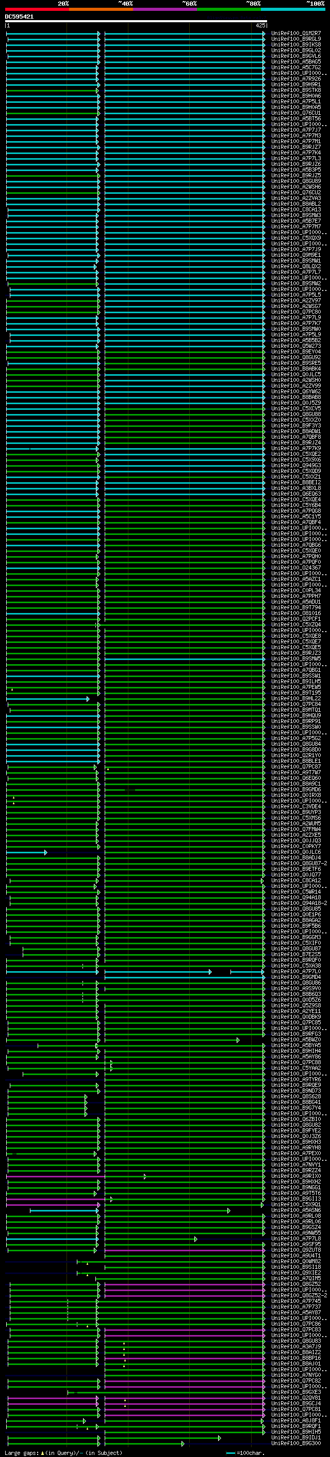Select hit UniRef100_Q7FMW4
The height and width of the screenshot is (1457, 330).
click(x=296, y=829)
